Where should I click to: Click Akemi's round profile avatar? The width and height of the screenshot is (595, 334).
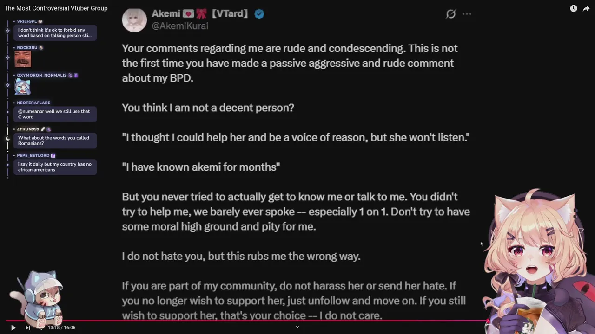coord(134,19)
